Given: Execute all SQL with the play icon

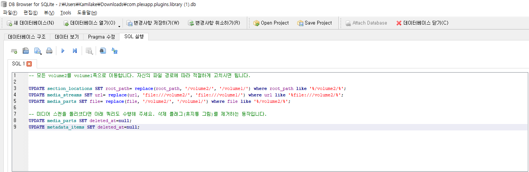Looking at the screenshot, I should pos(63,51).
